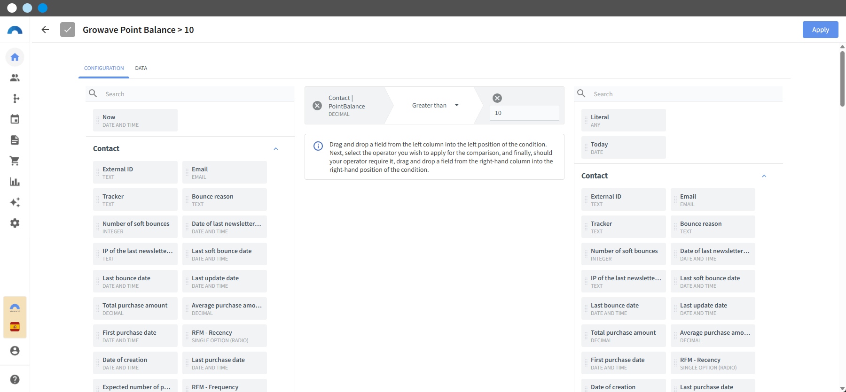Select Email field in right column

pyautogui.click(x=713, y=200)
